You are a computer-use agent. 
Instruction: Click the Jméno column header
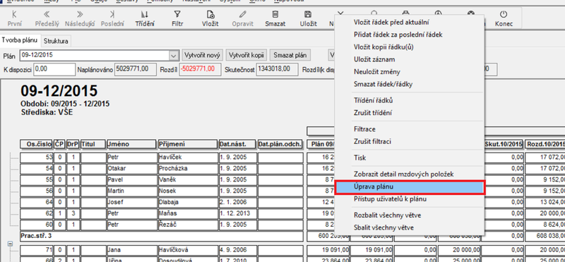pyautogui.click(x=131, y=144)
